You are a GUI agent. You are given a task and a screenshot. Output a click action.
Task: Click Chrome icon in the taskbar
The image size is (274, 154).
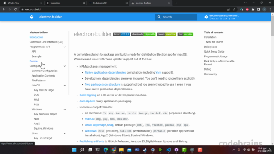click(113, 150)
